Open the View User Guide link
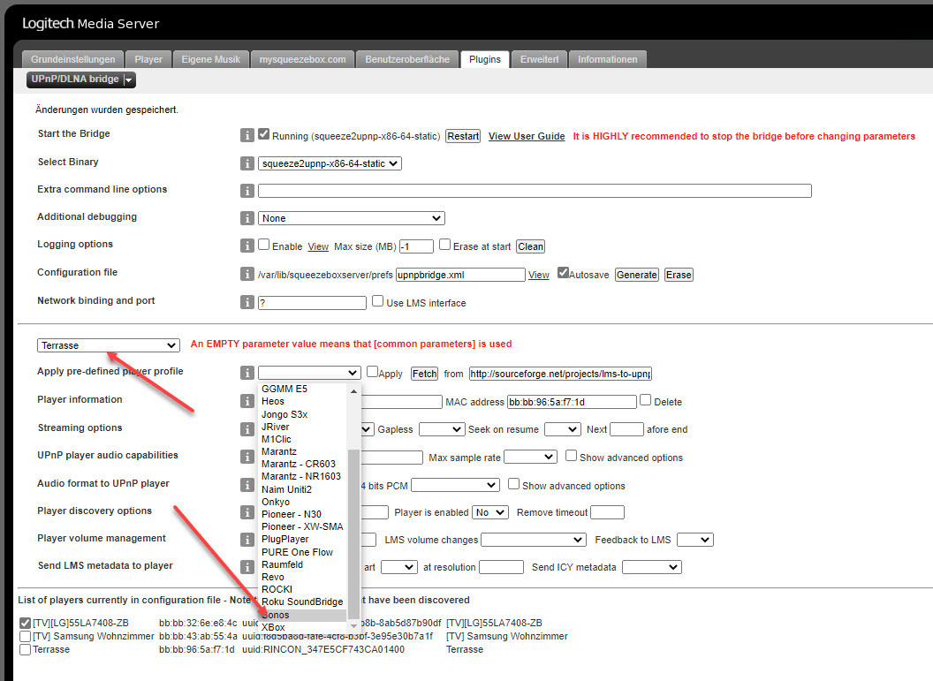933x681 pixels. click(x=527, y=136)
